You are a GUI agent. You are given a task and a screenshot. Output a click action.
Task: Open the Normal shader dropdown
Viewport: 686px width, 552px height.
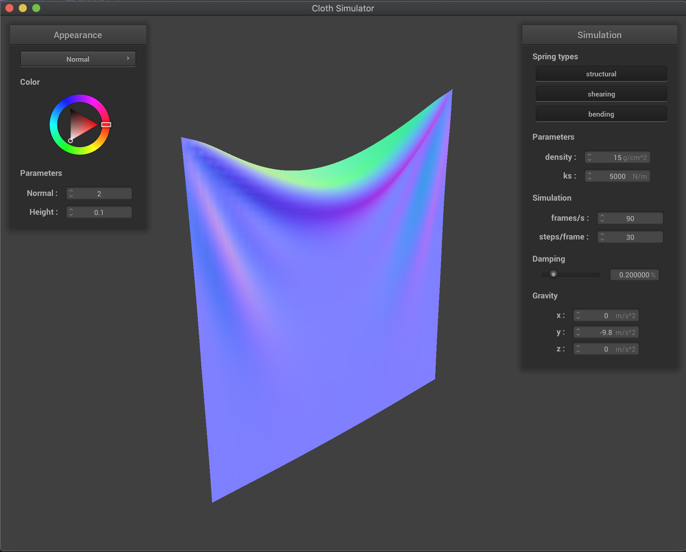[x=78, y=59]
